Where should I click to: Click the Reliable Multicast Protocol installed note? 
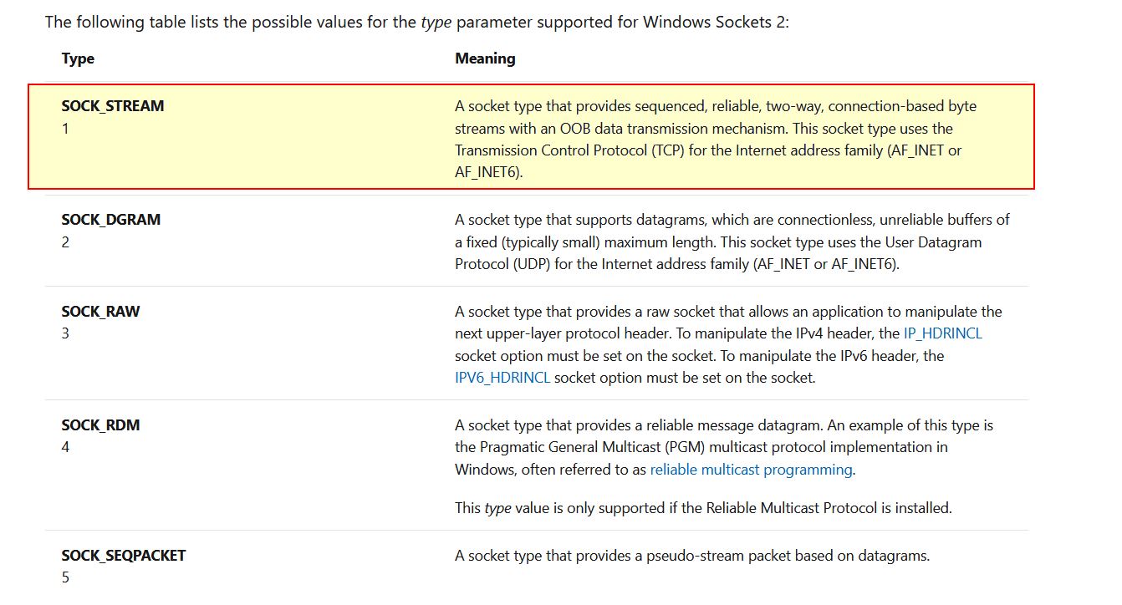pyautogui.click(x=703, y=507)
